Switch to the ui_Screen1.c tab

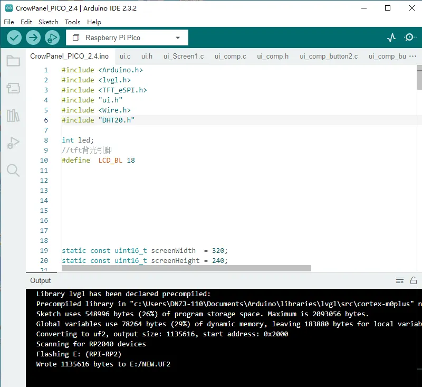coord(183,56)
